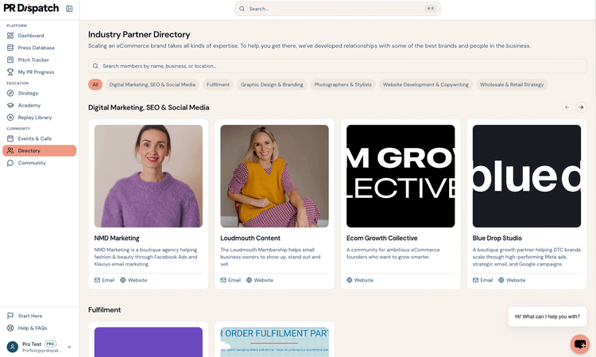Open the Dashboard icon in sidebar

click(10, 36)
